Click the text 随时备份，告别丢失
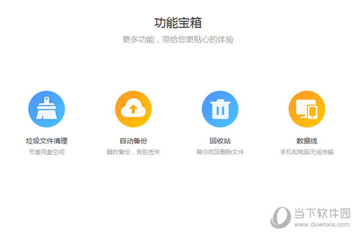The height and width of the screenshot is (239, 362). tap(134, 152)
